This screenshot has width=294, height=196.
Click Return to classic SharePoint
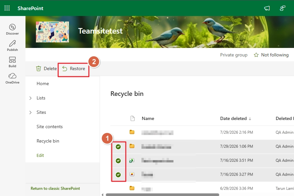(55, 188)
